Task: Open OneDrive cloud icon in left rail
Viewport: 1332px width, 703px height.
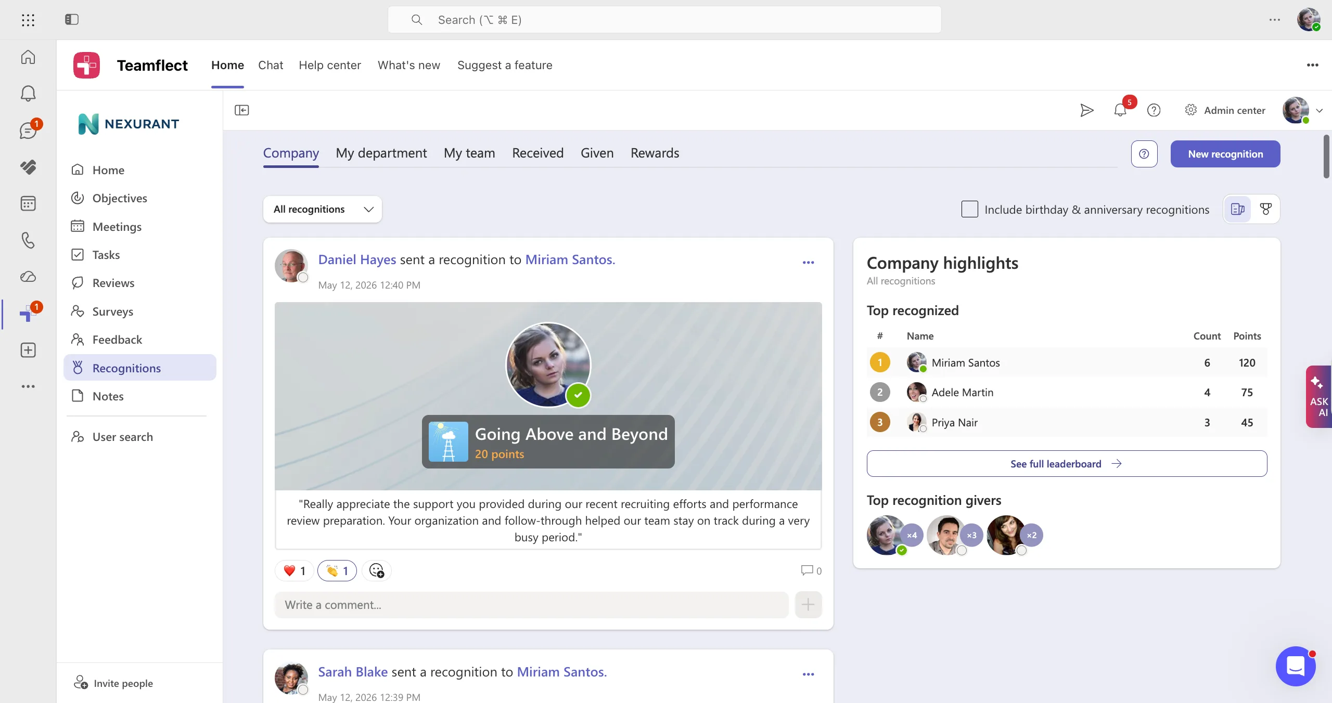Action: 28,277
